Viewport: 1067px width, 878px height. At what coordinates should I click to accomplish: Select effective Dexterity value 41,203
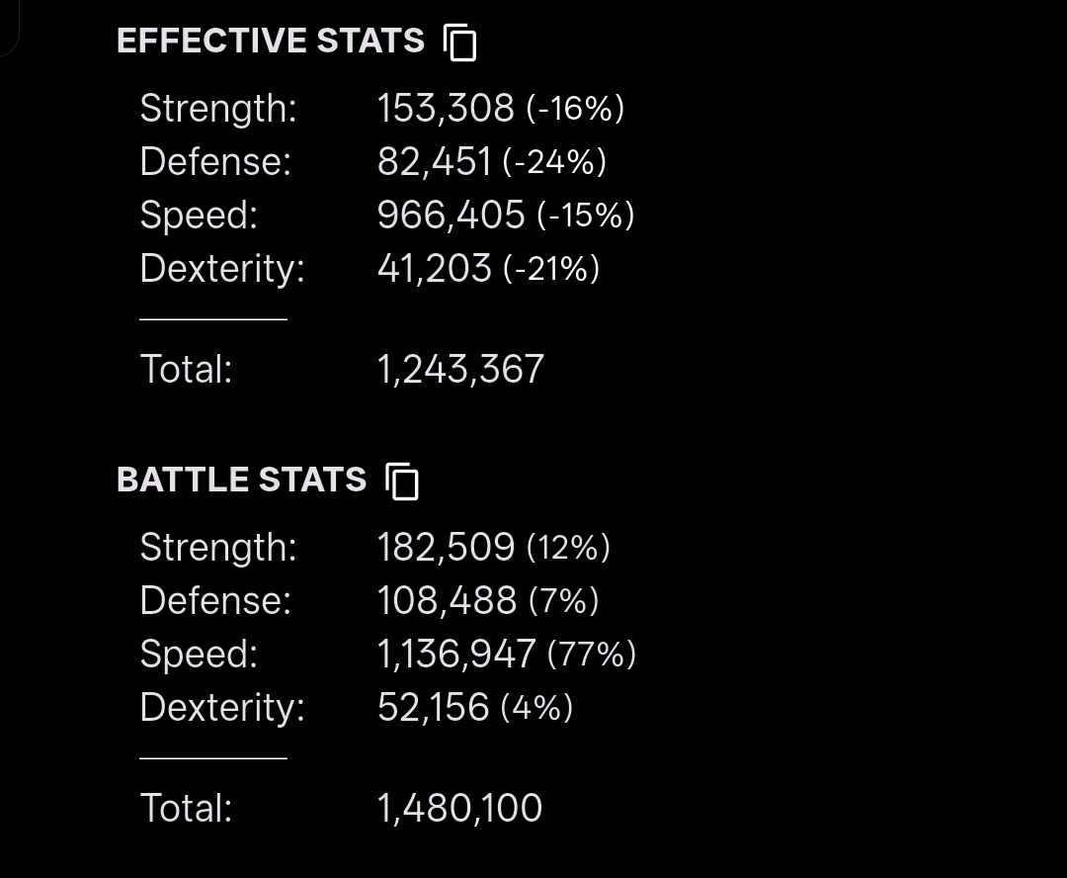click(434, 268)
